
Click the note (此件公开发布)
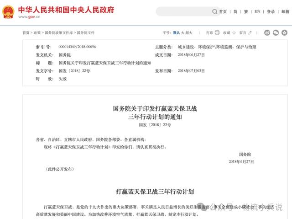60,169
